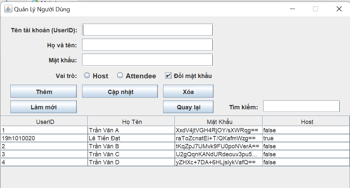Screen dimensions: 350x188
Task: Focus the Mật khẩu input field
Action: point(147,60)
